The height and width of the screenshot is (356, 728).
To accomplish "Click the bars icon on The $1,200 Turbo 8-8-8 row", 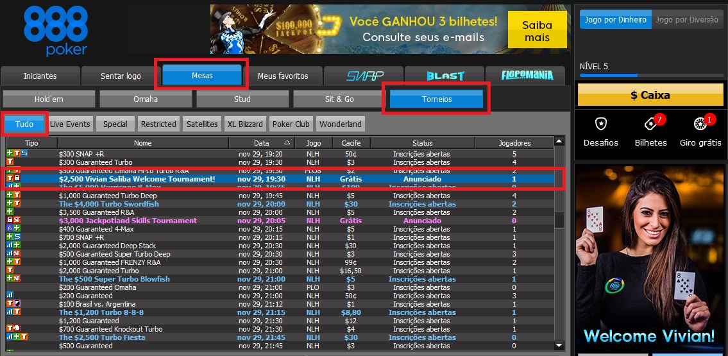I will point(10,312).
